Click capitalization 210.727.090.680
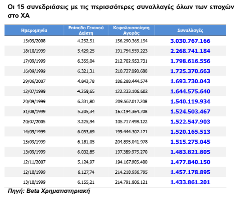The width and height of the screenshot is (241, 199). [131, 71]
